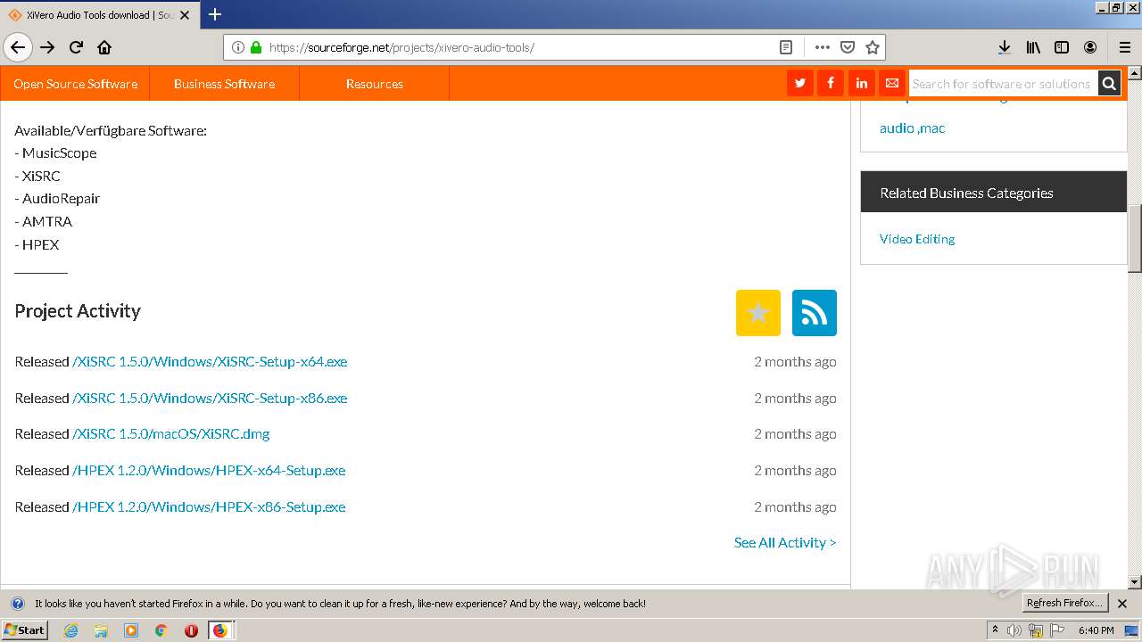Image resolution: width=1142 pixels, height=642 pixels.
Task: Go to the Firefox home page
Action: (104, 47)
